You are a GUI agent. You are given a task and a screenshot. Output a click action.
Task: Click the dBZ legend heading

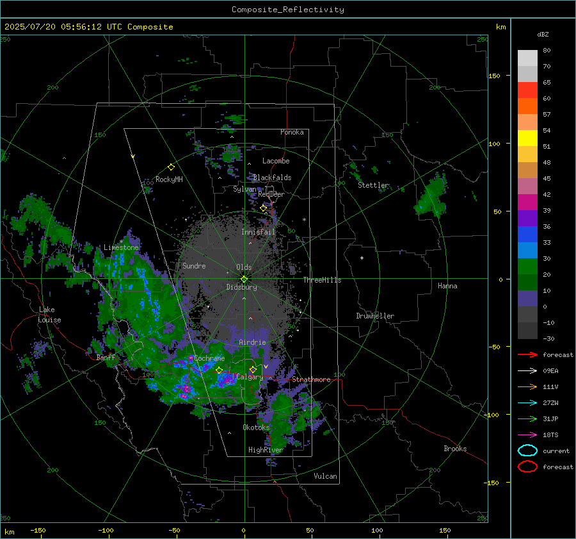click(x=543, y=34)
